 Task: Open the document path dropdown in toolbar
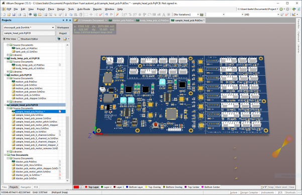(x=277, y=9)
